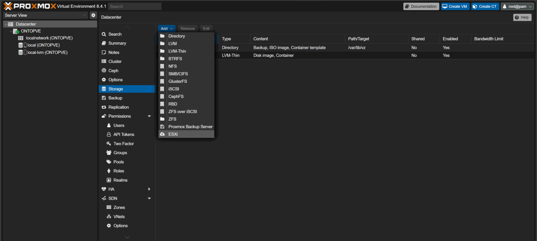Expand the HA section arrow

149,189
